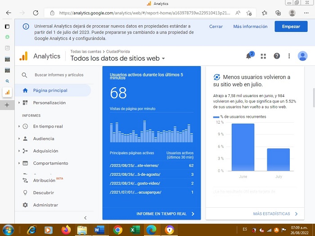This screenshot has height=236, width=315.
Task: Open the Analytics help icon
Action: (x=277, y=56)
